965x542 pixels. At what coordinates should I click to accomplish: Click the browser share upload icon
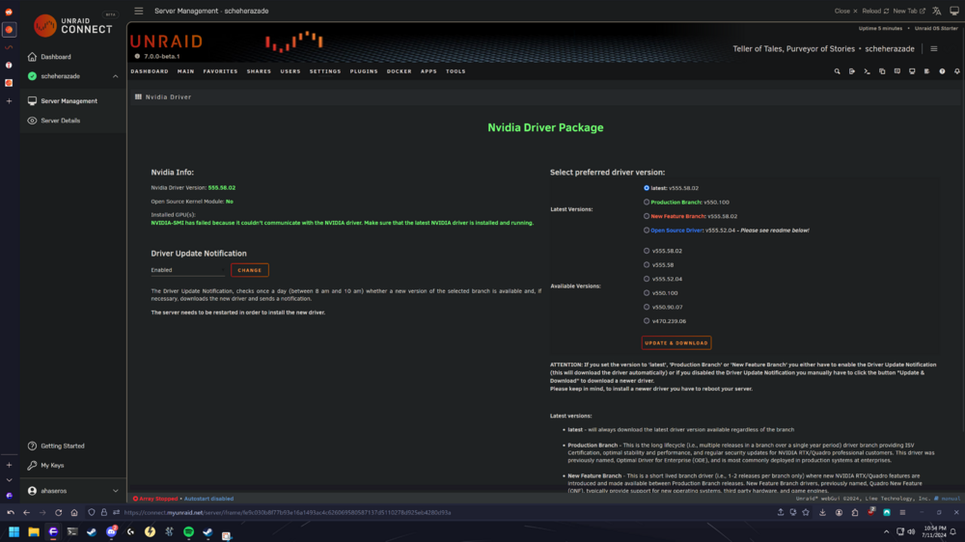(781, 512)
